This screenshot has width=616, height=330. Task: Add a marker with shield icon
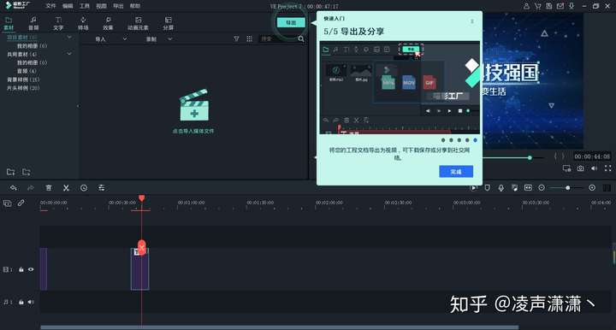click(x=487, y=188)
